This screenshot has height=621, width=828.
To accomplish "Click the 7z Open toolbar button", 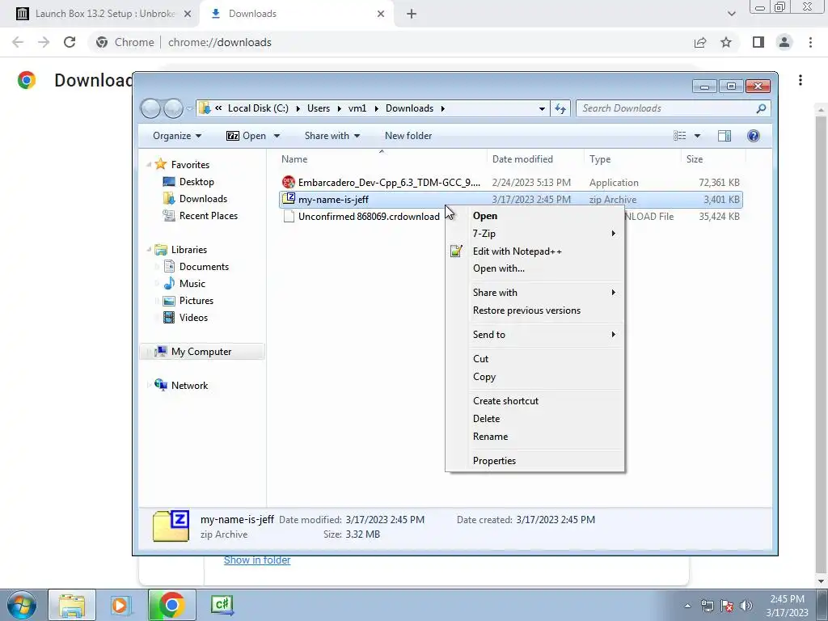I will coord(246,136).
